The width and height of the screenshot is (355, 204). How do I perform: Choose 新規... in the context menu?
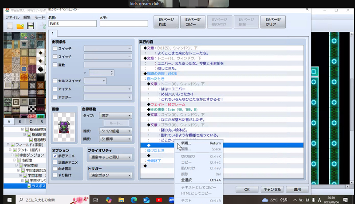pyautogui.click(x=199, y=143)
